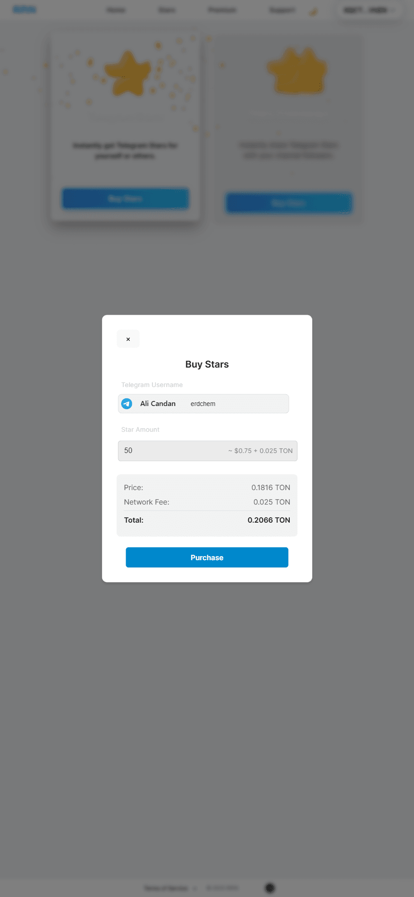
Task: Click the dark round icon in footer
Action: [x=270, y=888]
